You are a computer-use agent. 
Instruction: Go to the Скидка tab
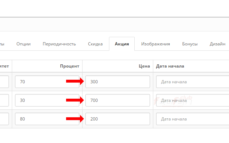tap(95, 44)
